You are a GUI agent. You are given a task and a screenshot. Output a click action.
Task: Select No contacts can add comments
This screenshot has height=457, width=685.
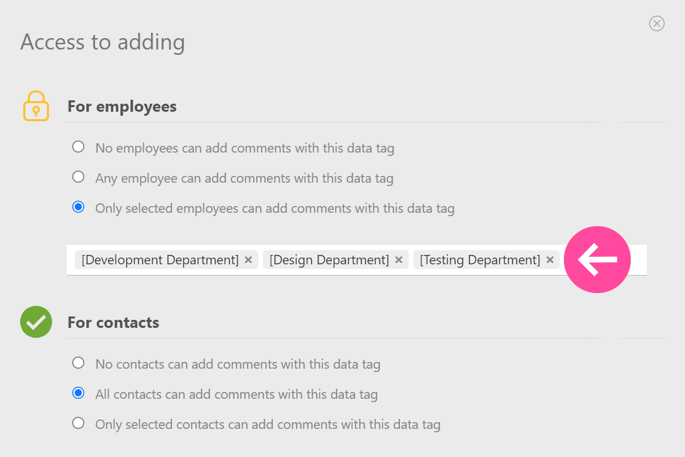pyautogui.click(x=78, y=363)
